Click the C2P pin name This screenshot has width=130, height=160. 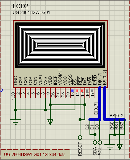pos(21,81)
